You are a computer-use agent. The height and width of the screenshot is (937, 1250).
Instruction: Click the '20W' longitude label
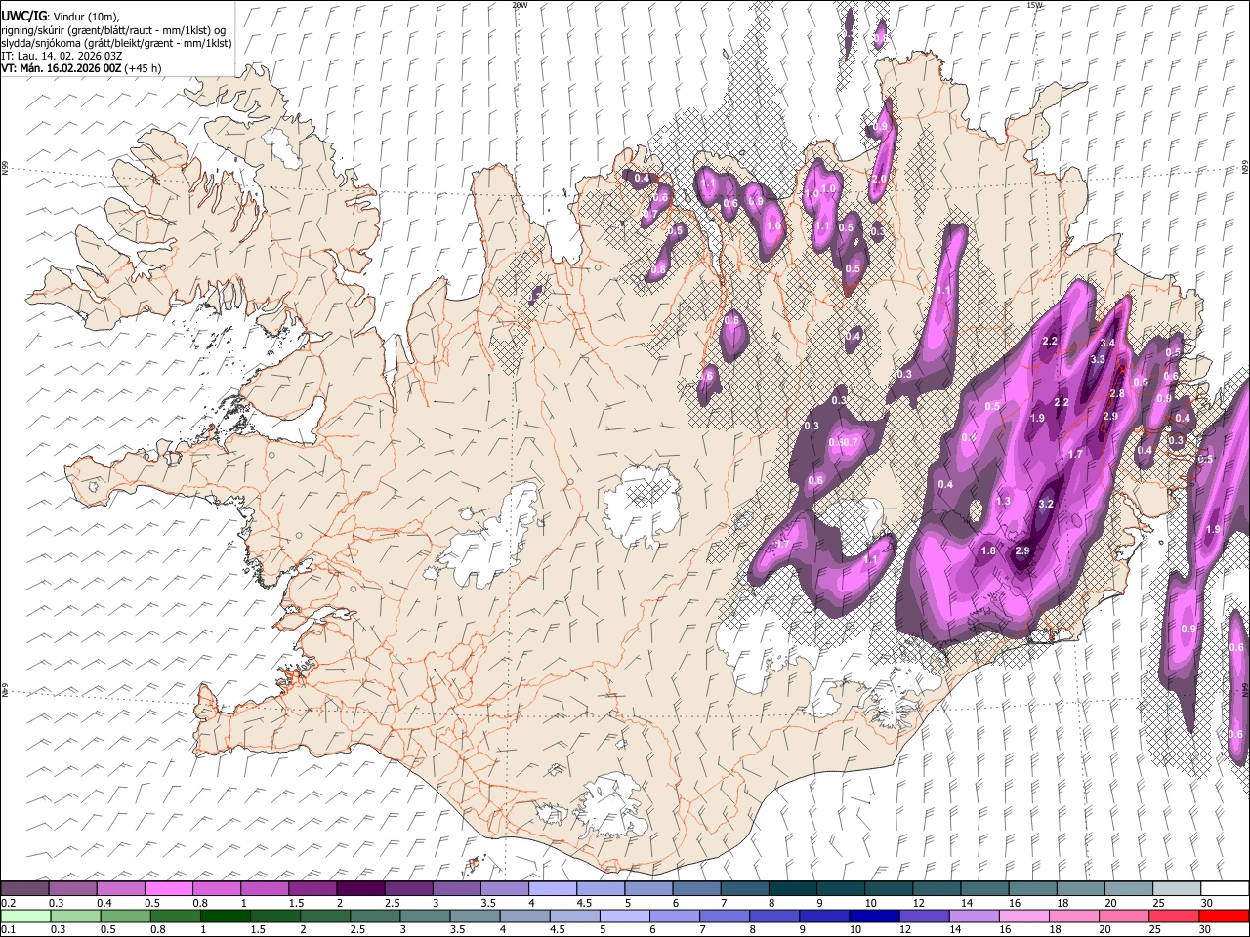520,5
